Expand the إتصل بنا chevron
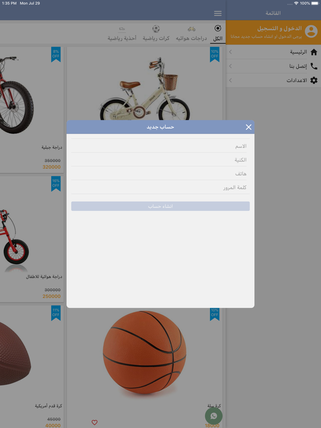 point(231,66)
